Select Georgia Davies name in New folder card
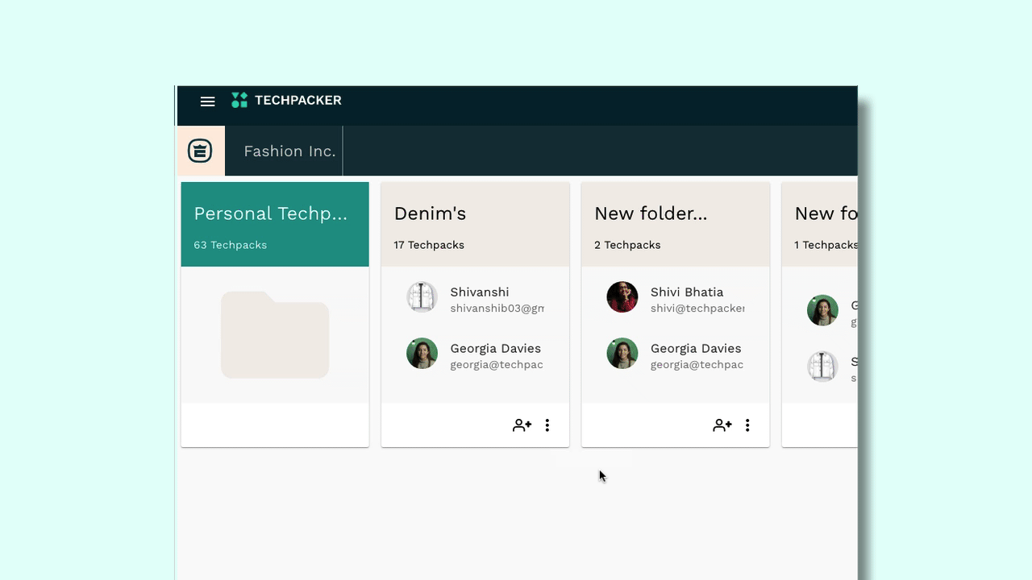Image resolution: width=1032 pixels, height=580 pixels. click(x=696, y=348)
